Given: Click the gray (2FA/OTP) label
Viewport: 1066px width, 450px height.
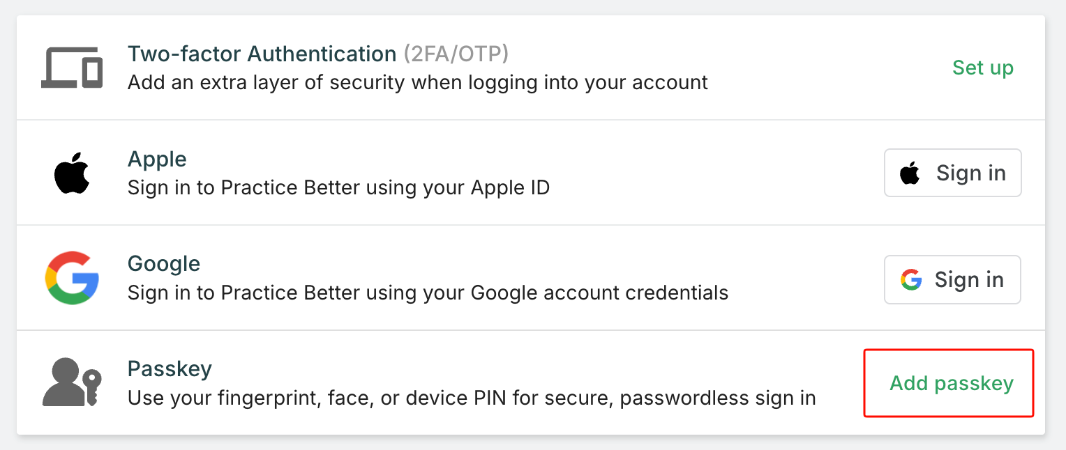Looking at the screenshot, I should (x=456, y=54).
